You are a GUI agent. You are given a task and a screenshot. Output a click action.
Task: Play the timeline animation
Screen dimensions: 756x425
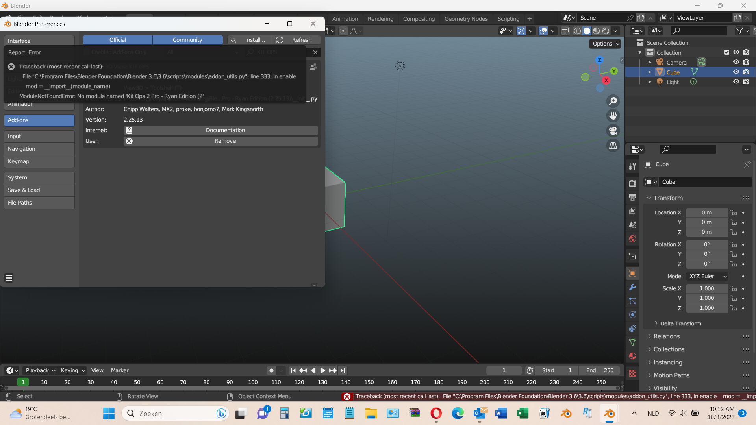(x=322, y=370)
